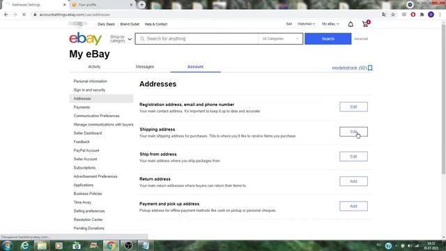Screen dimensions: 446x251
Task: Select the Account tab
Action: [x=195, y=67]
